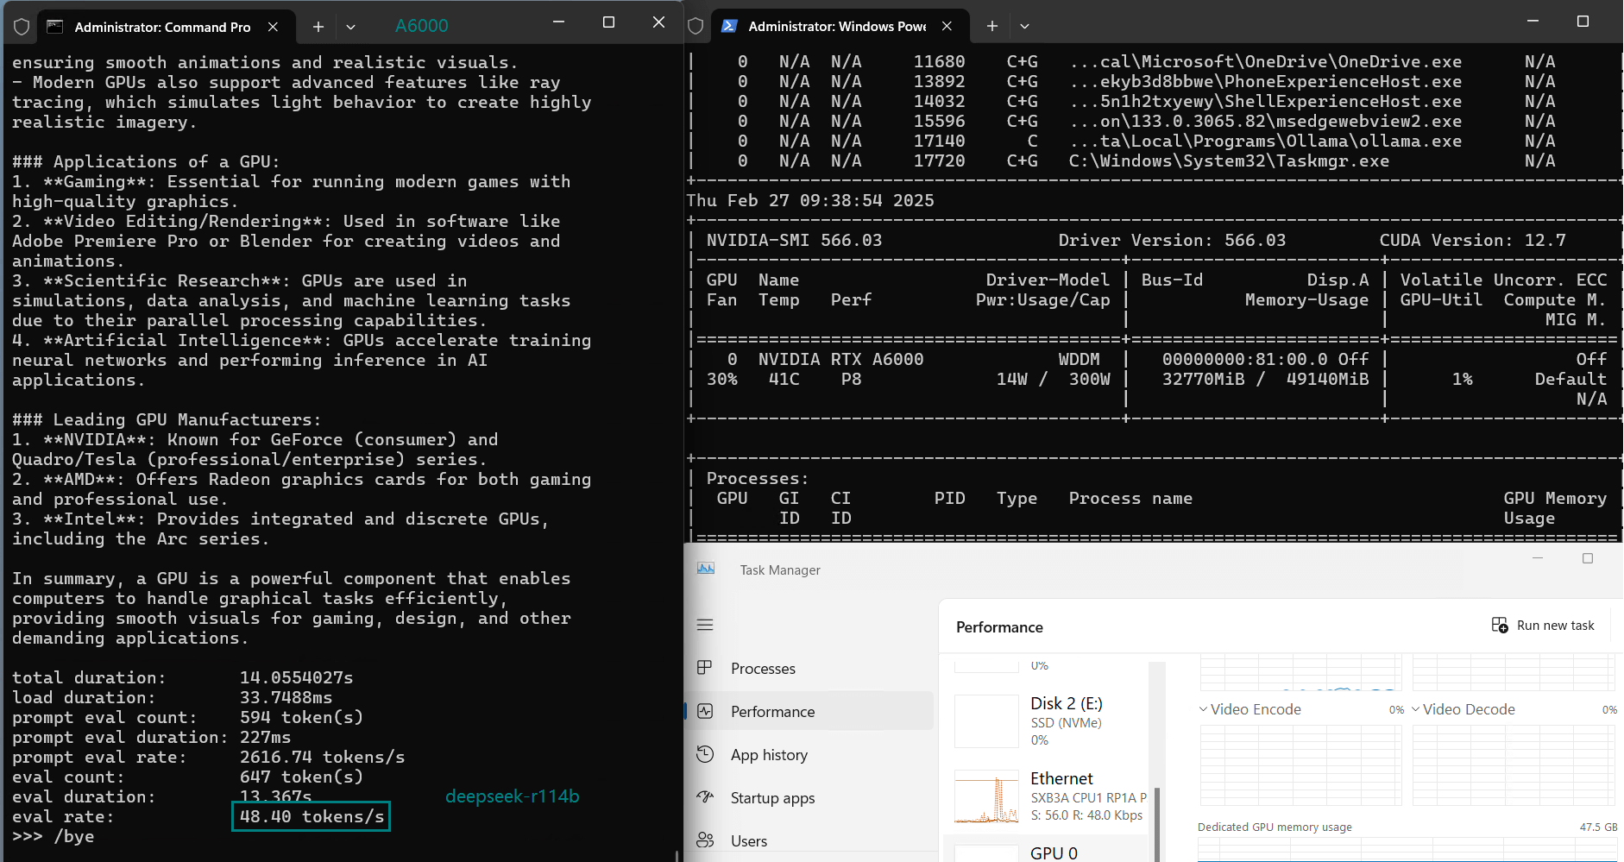This screenshot has height=862, width=1624.
Task: Close the Administrator: Windows PowerShell tab
Action: 947,26
